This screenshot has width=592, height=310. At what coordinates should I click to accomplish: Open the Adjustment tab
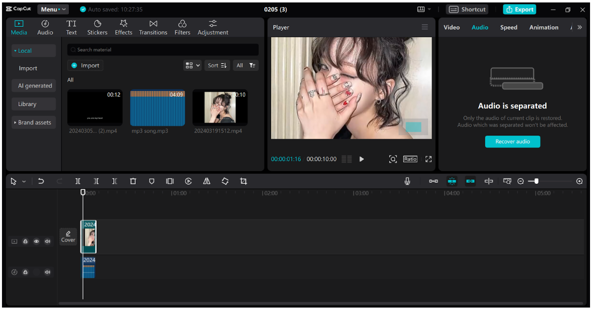[213, 27]
